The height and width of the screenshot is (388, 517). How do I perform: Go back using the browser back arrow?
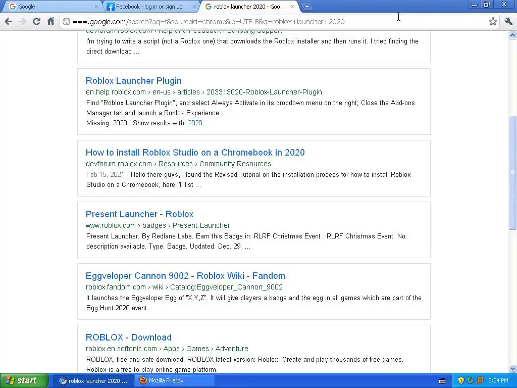point(8,22)
